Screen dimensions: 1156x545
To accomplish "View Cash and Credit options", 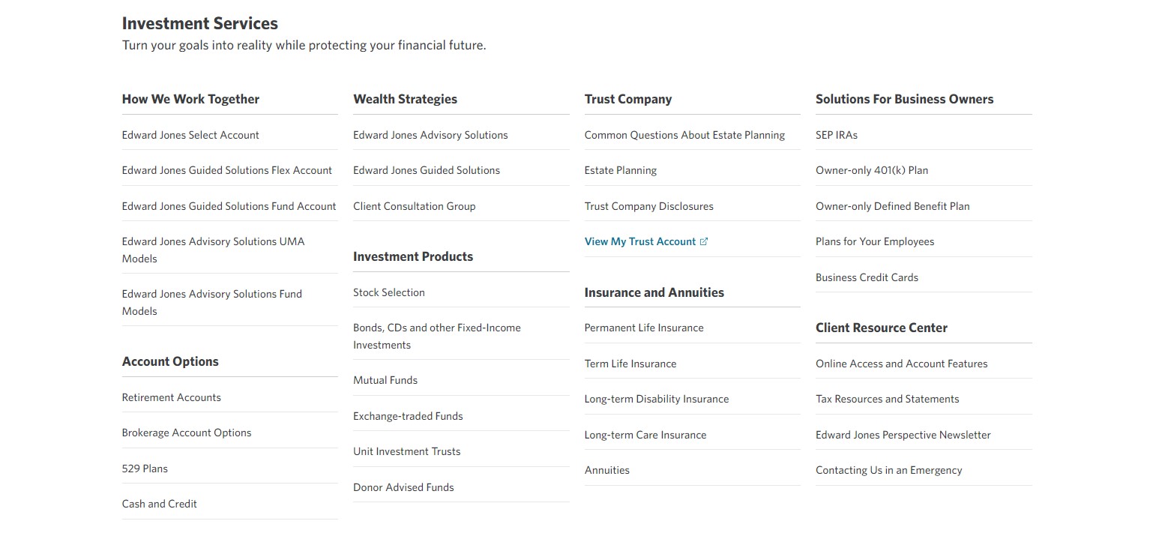I will (x=159, y=503).
